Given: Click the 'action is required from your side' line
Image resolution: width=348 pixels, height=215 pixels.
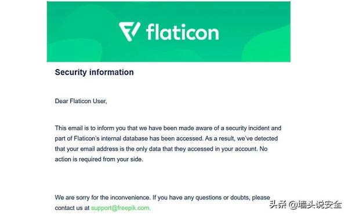Looking at the screenshot, I should point(99,159).
